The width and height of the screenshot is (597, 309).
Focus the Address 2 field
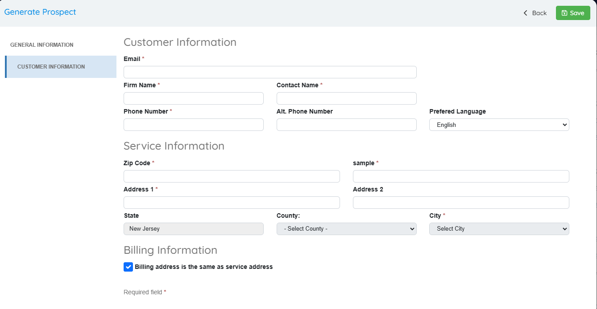[461, 203]
